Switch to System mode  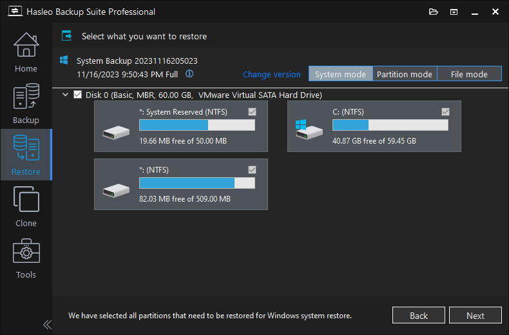pos(341,74)
